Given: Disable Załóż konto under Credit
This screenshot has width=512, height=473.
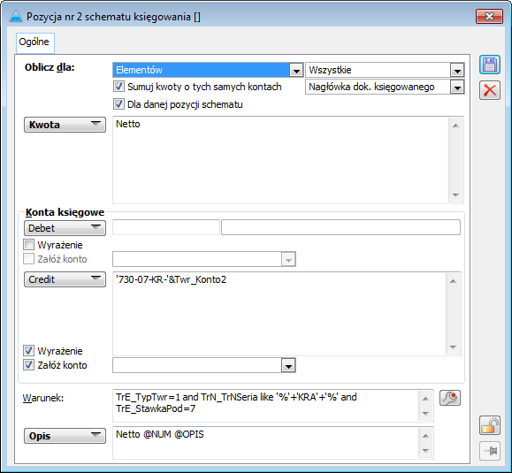Looking at the screenshot, I should pos(28,365).
